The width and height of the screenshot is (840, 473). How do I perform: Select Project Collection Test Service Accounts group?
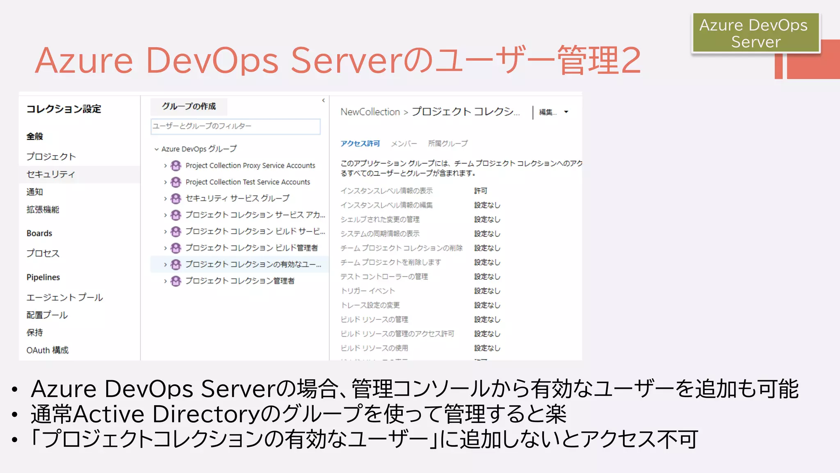tap(248, 182)
